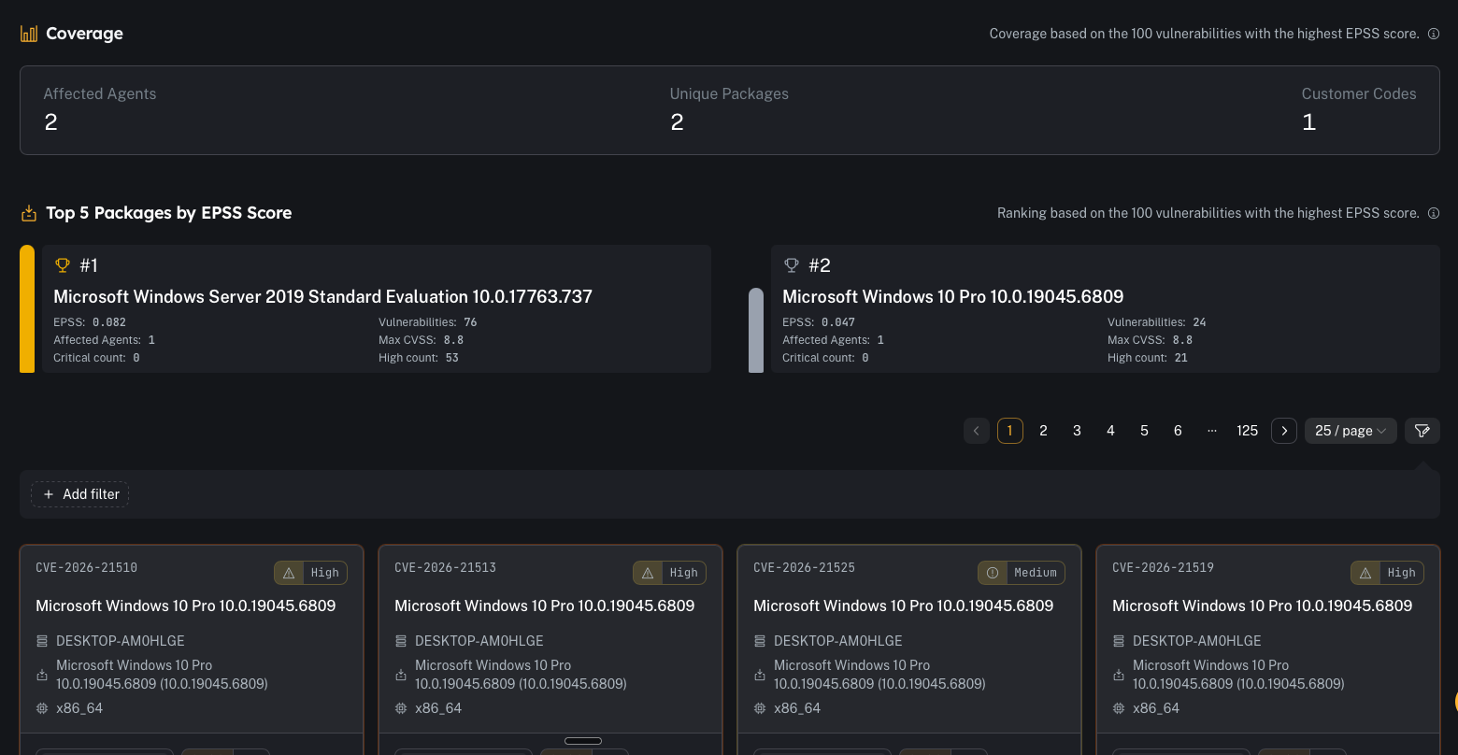Click CVE-2026-21510 identifier
1458x755 pixels.
click(87, 567)
